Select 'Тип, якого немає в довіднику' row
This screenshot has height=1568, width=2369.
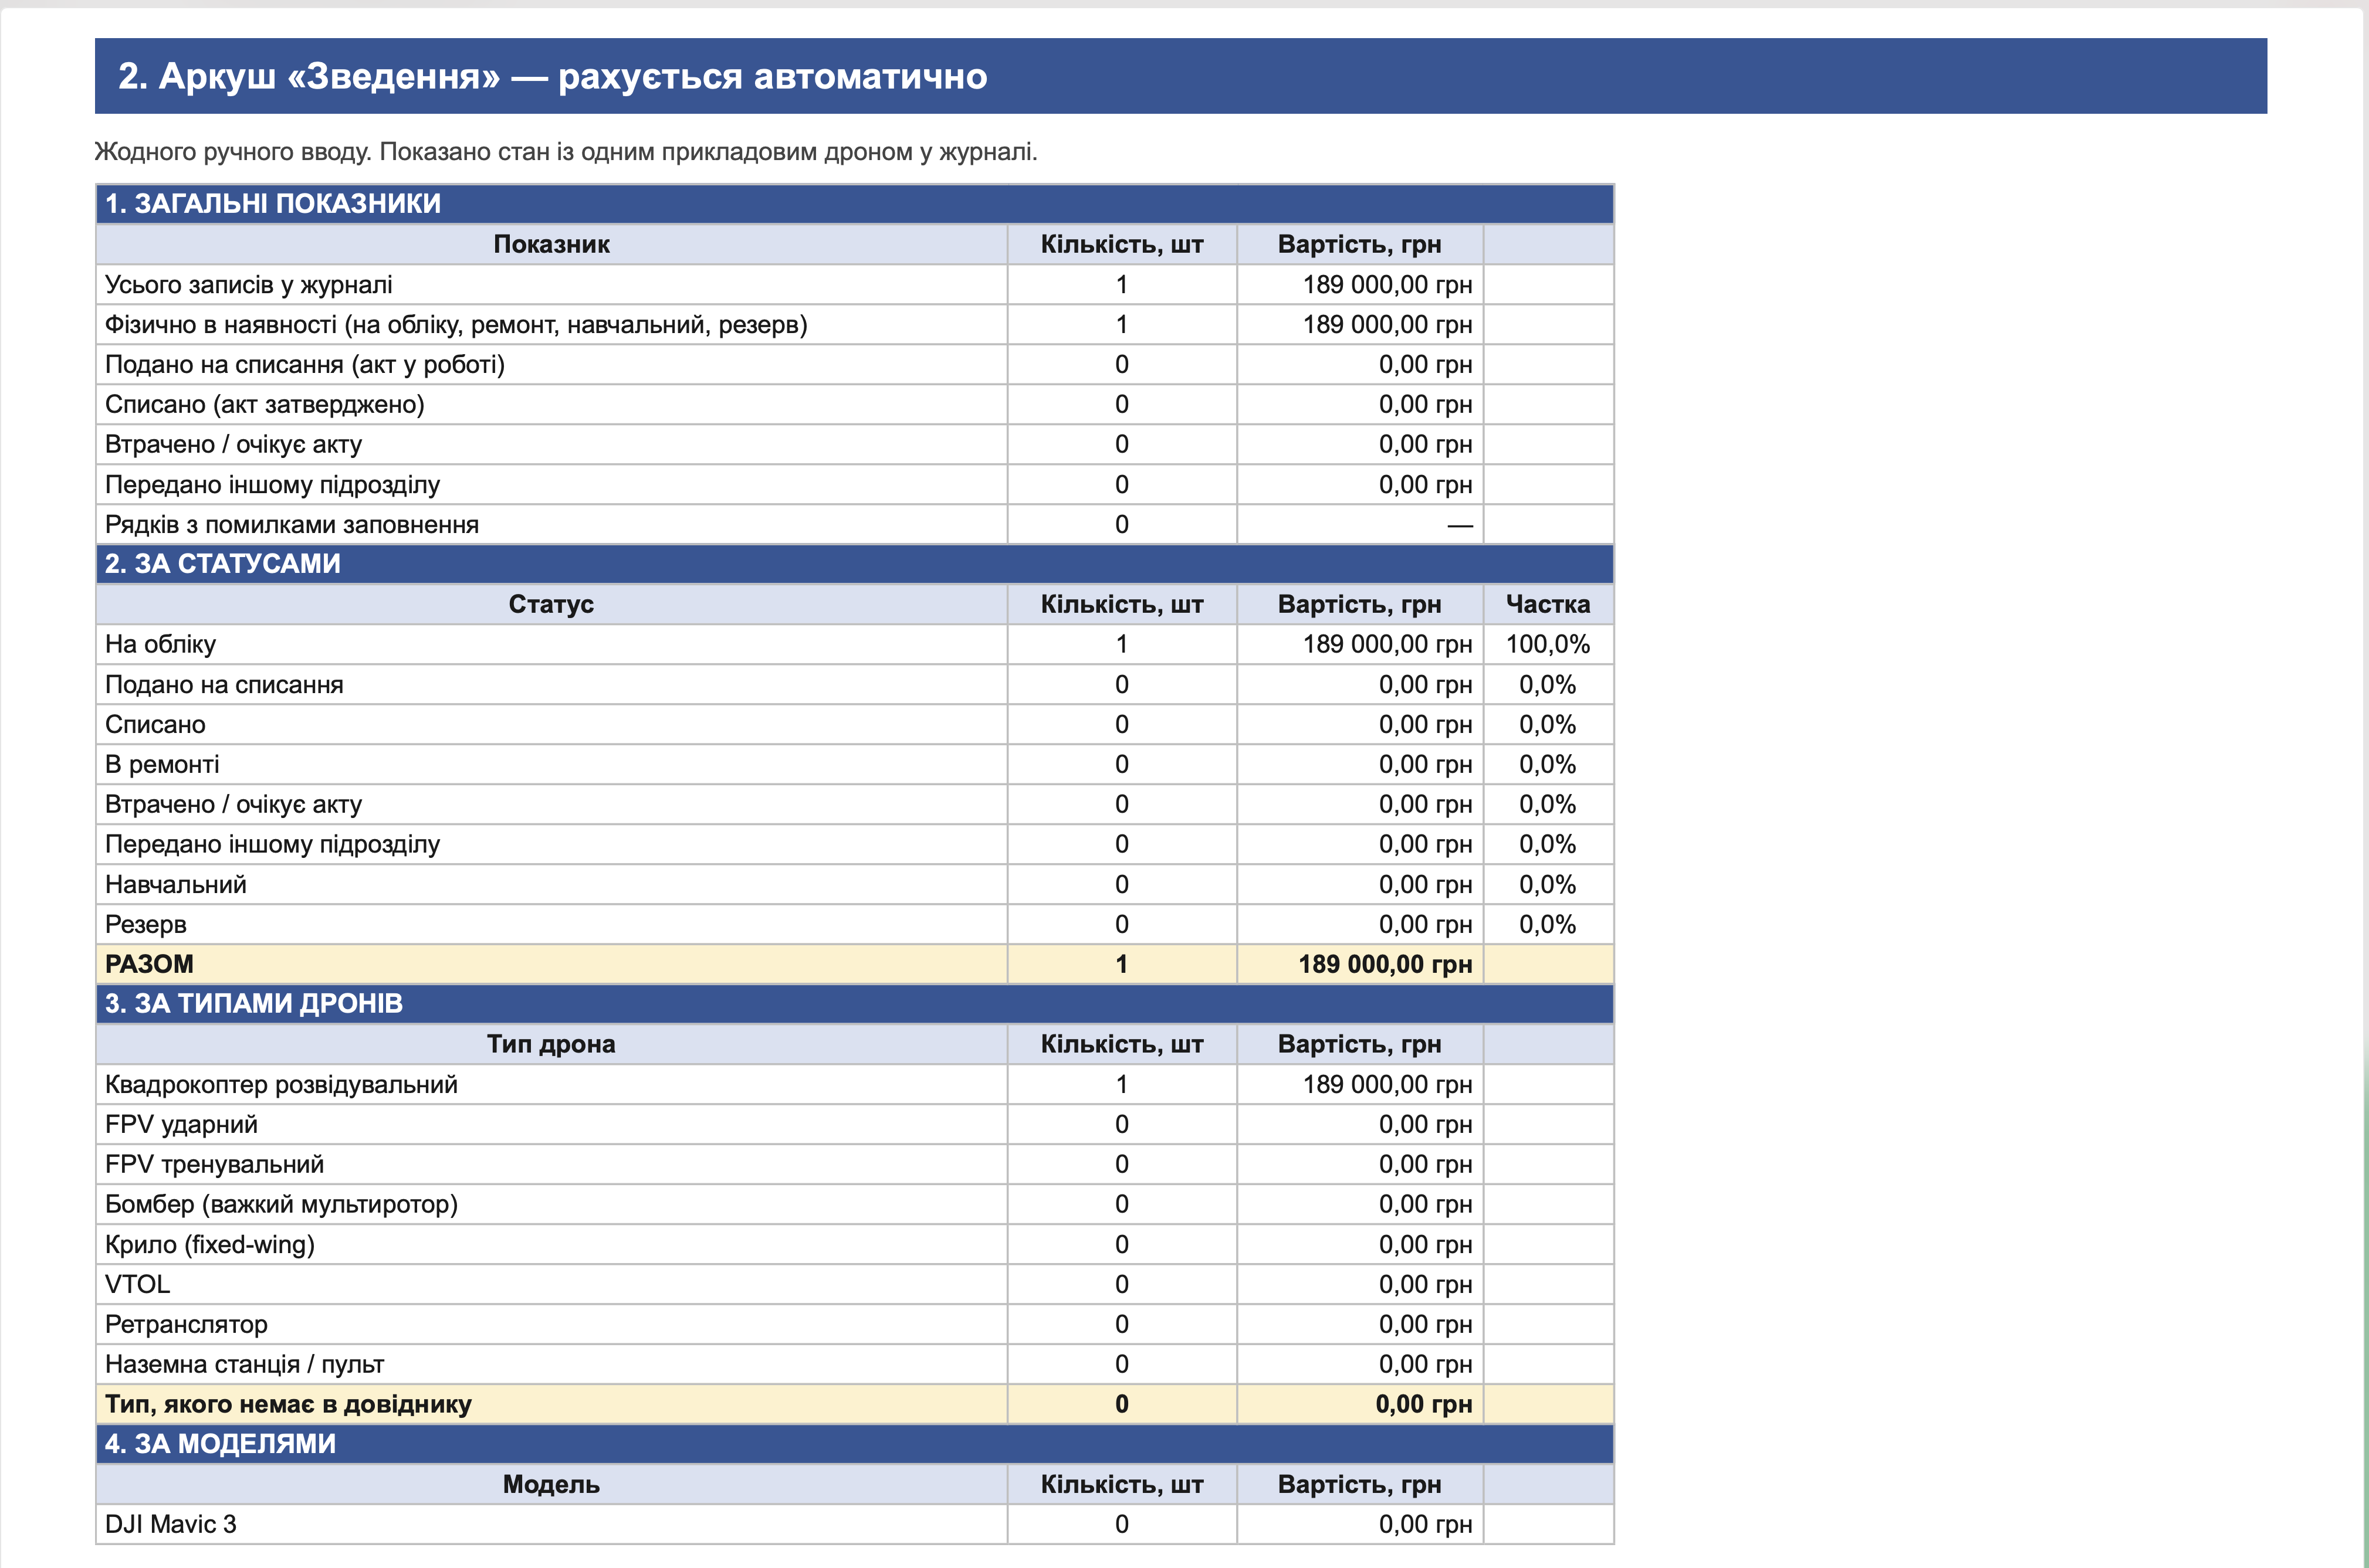(x=854, y=1404)
